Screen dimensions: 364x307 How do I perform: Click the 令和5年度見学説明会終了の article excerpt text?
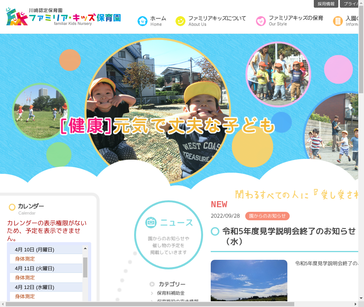coord(326,263)
